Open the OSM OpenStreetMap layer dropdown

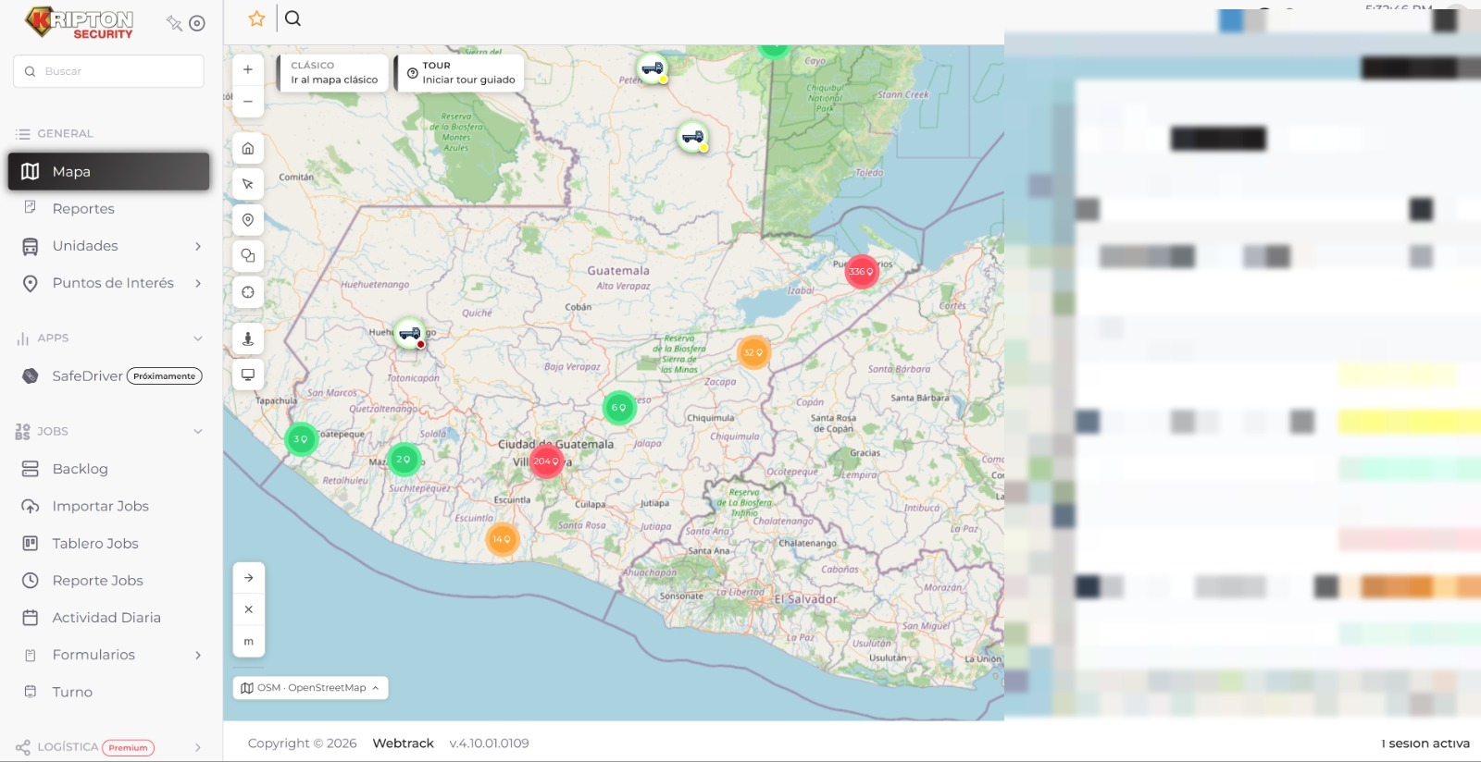coord(310,688)
